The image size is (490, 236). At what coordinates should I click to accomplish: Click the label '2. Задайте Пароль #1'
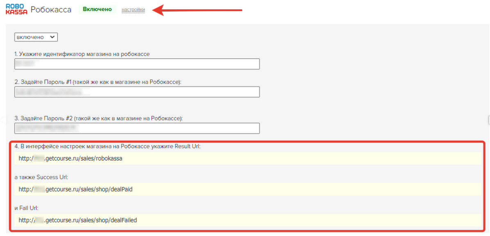[x=98, y=82]
